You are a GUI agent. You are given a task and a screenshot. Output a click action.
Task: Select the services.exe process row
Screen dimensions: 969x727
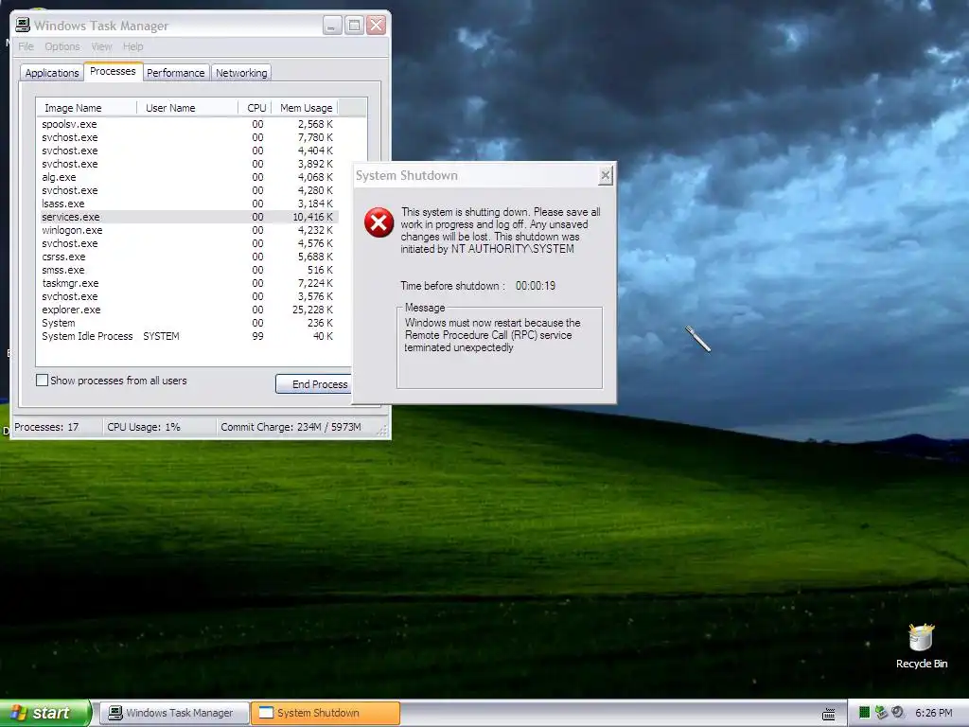point(188,217)
